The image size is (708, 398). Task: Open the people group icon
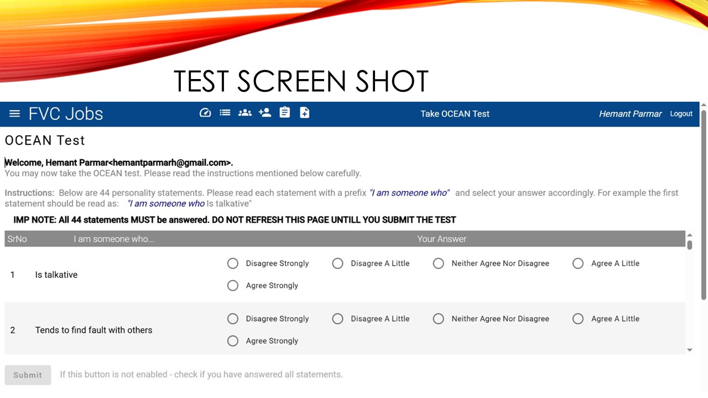tap(245, 113)
